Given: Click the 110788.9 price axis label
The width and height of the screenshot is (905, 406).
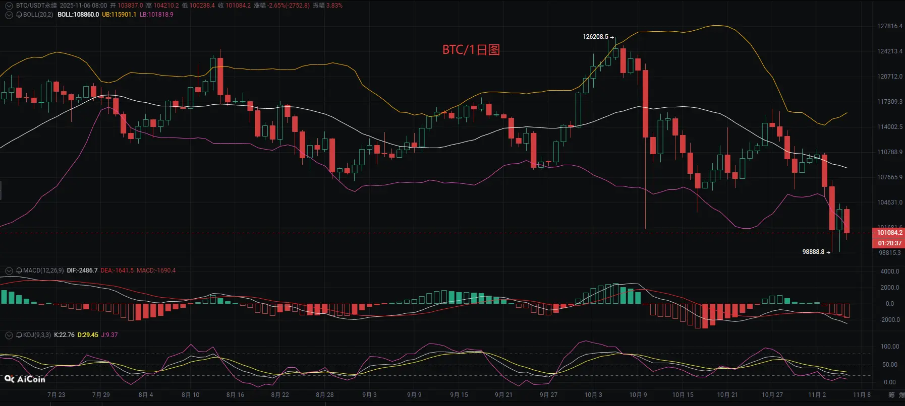Looking at the screenshot, I should tap(890, 152).
